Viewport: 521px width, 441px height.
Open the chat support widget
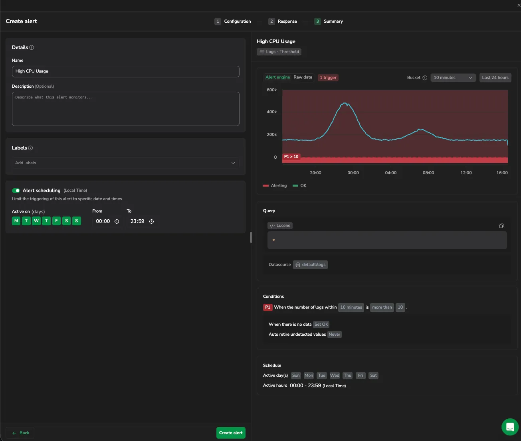(510, 427)
